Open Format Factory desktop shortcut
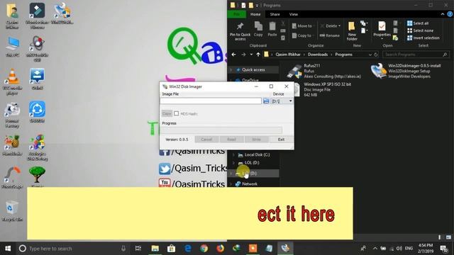 pyautogui.click(x=12, y=115)
